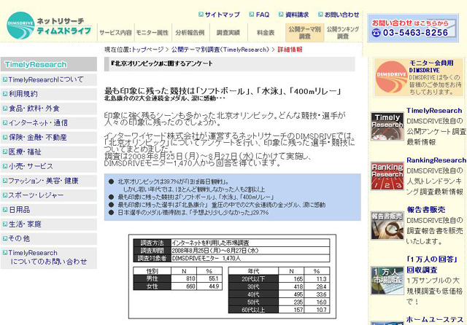This screenshot has width=467, height=325.
Task: Open the お問い合わせ top link
Action: click(341, 15)
